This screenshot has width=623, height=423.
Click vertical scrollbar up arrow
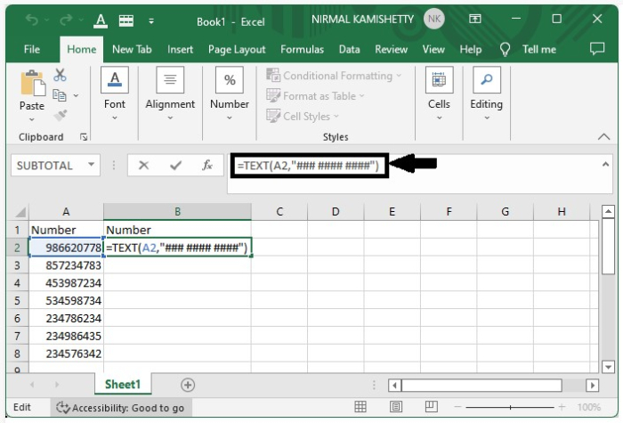(x=608, y=212)
